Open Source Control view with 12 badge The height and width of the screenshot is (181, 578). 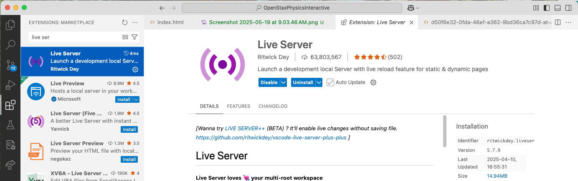point(10,65)
